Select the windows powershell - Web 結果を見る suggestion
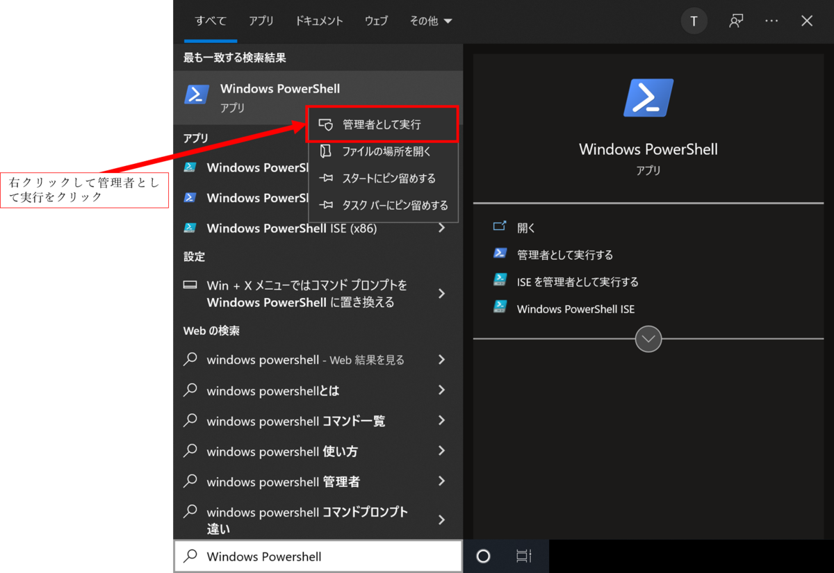 point(318,360)
